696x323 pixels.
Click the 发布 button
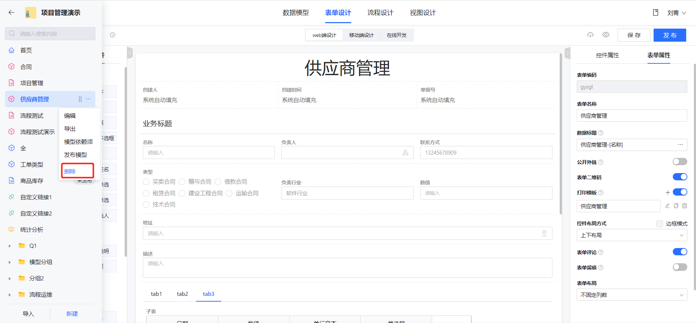pyautogui.click(x=670, y=35)
